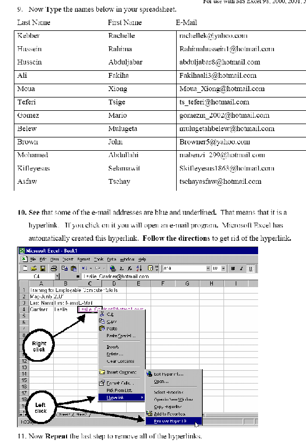Toggle Italic formatting button
The width and height of the screenshot is (306, 448).
(242, 268)
